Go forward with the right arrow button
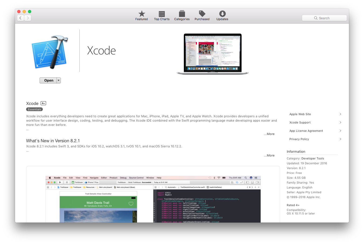364x244 pixels. [x=28, y=18]
